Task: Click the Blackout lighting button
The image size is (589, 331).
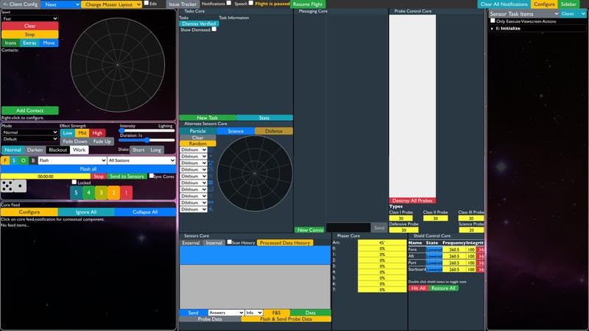Action: 58,150
